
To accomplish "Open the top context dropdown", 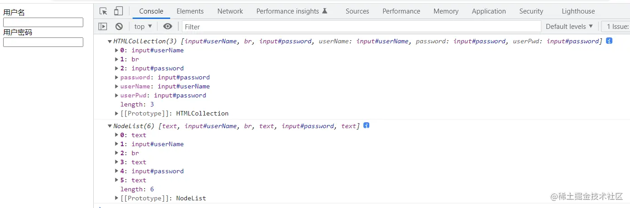I will coord(143,27).
